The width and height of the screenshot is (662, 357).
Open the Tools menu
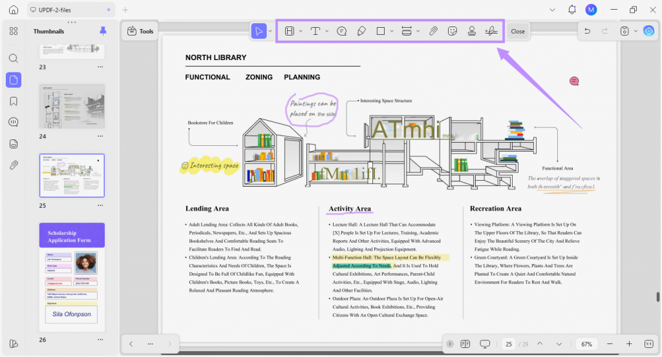[x=140, y=31]
